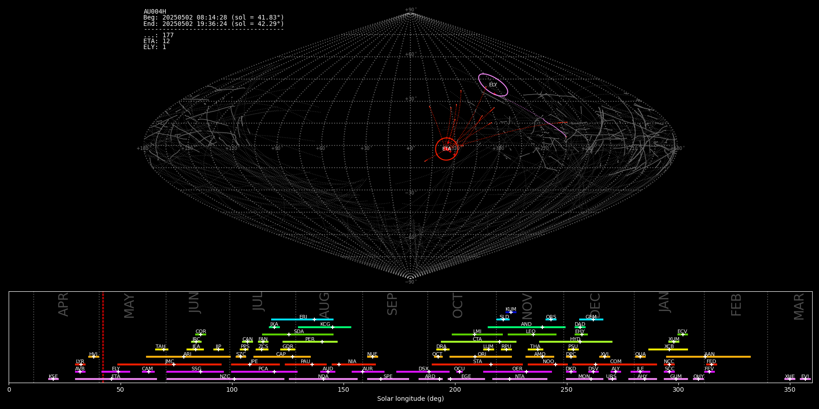The image size is (819, 409).
Task: Click the NDA shower bar label
Action: click(x=323, y=377)
